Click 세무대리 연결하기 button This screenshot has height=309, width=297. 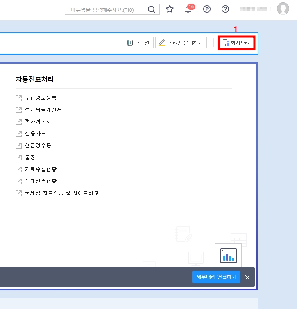[x=216, y=277]
